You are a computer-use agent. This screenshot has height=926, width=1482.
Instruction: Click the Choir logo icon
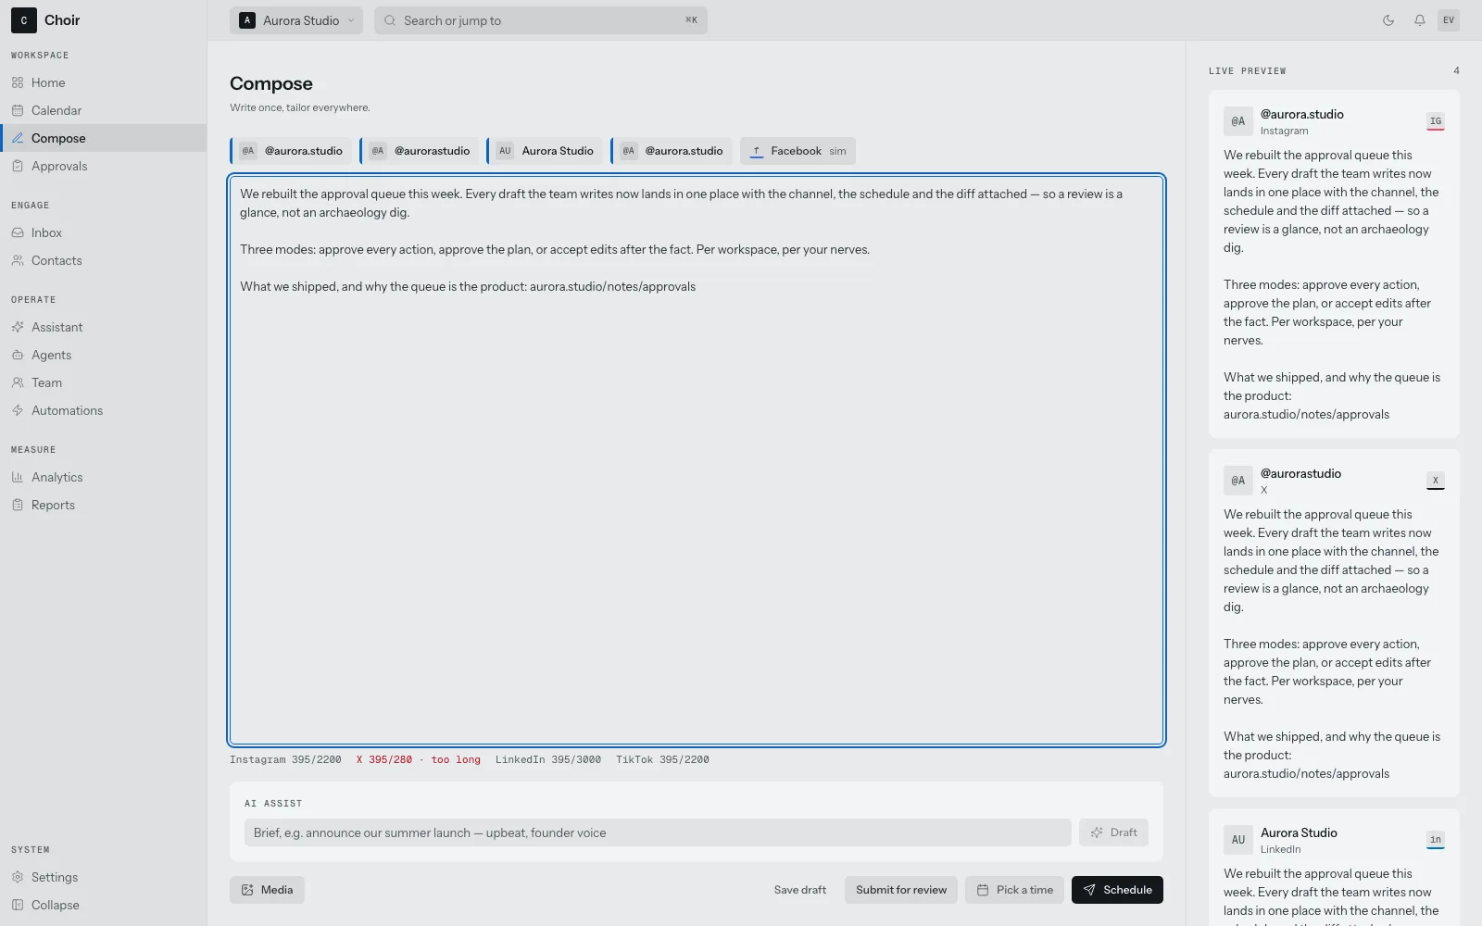coord(24,20)
